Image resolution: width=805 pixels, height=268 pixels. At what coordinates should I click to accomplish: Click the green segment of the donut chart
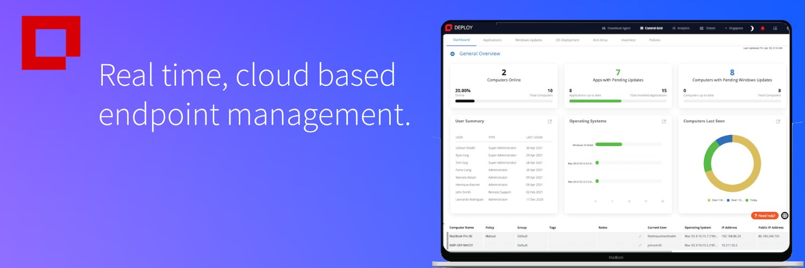coord(708,157)
